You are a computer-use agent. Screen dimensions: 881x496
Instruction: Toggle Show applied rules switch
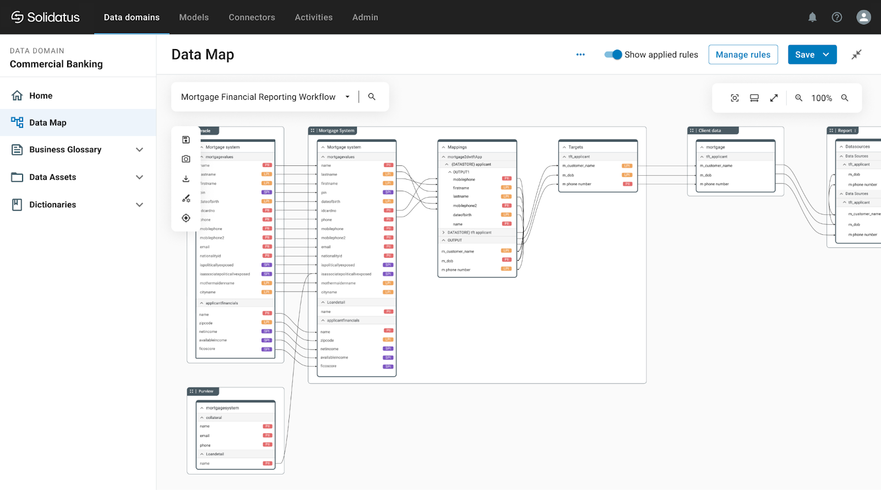[x=613, y=55]
